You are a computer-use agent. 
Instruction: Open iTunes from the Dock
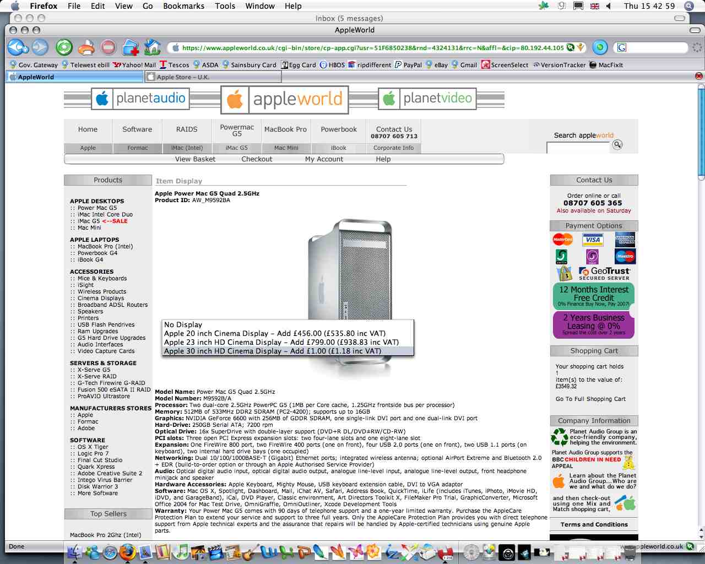pos(180,551)
